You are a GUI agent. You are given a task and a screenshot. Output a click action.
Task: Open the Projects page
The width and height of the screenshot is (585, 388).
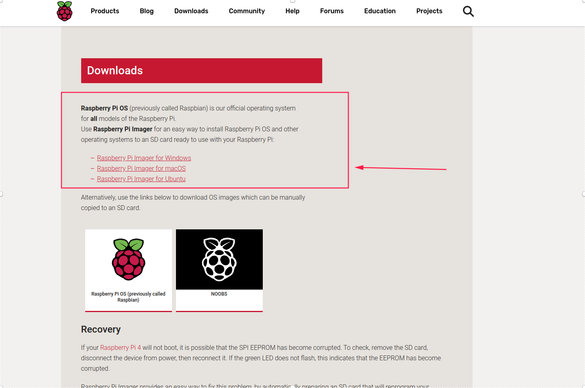(x=429, y=11)
